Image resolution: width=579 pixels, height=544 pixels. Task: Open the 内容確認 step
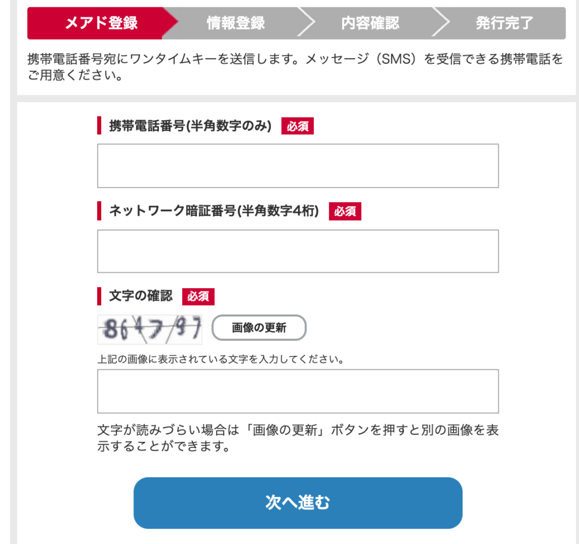pyautogui.click(x=370, y=23)
